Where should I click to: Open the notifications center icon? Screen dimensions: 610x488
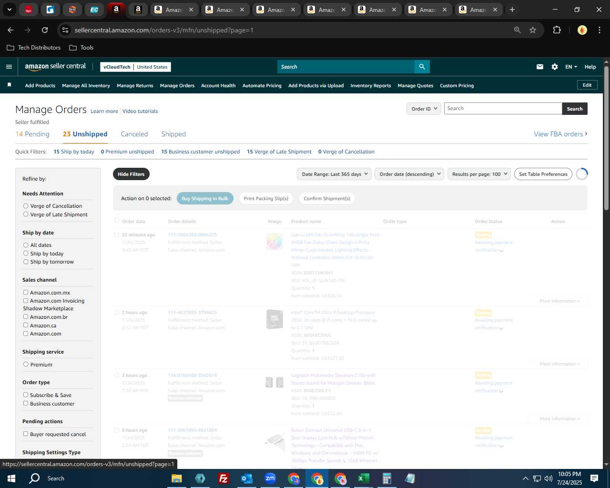(594, 478)
